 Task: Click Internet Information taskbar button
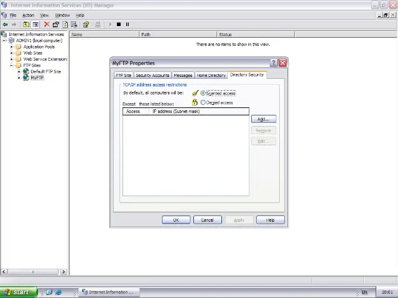(x=109, y=292)
